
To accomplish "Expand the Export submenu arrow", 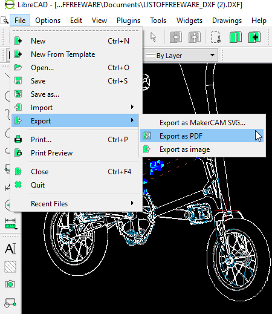I will [132, 120].
